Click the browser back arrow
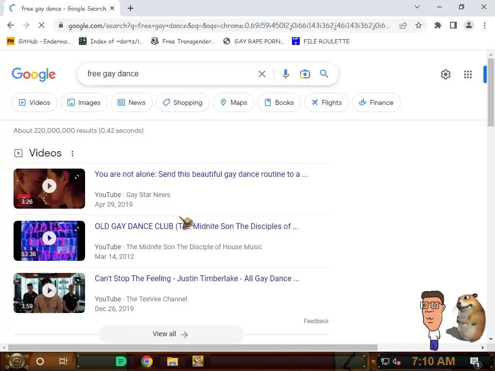495x371 pixels. click(x=11, y=25)
